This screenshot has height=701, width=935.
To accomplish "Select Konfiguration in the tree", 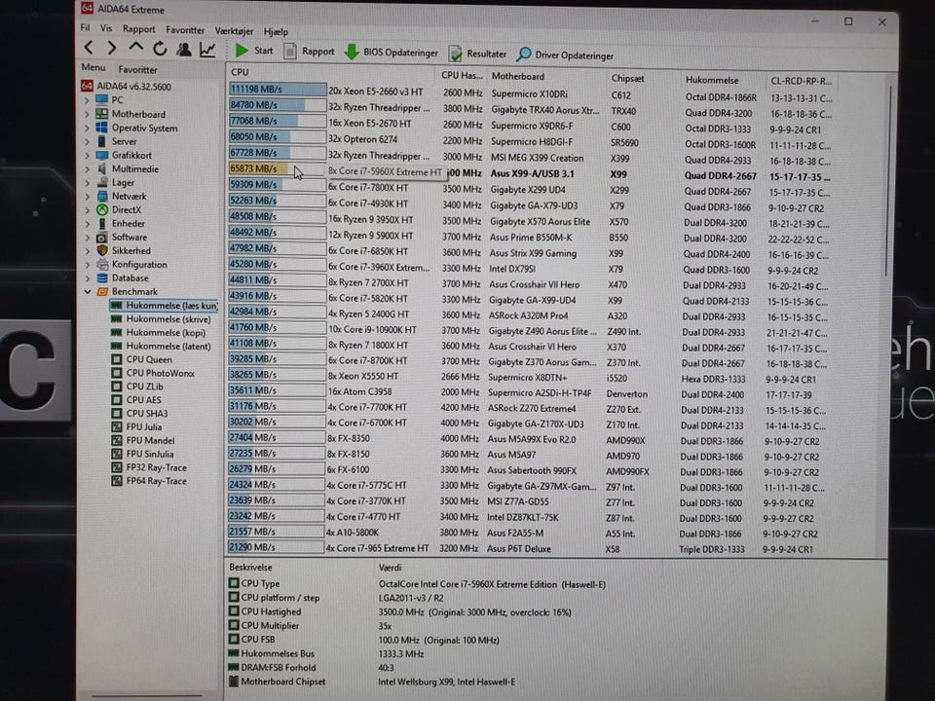I will coord(131,264).
